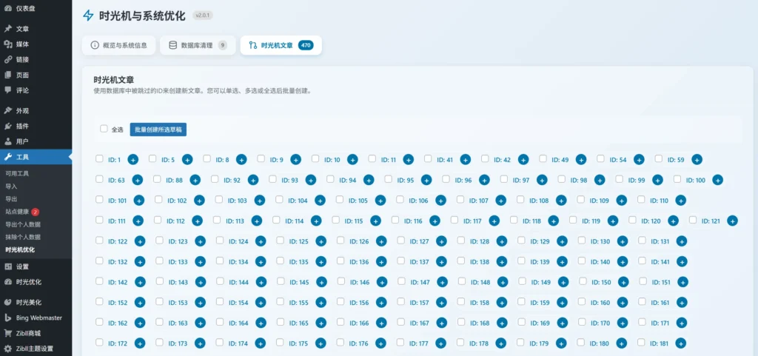This screenshot has width=758, height=356.
Task: Click the 批量创建所选草稿 button
Action: (x=158, y=130)
